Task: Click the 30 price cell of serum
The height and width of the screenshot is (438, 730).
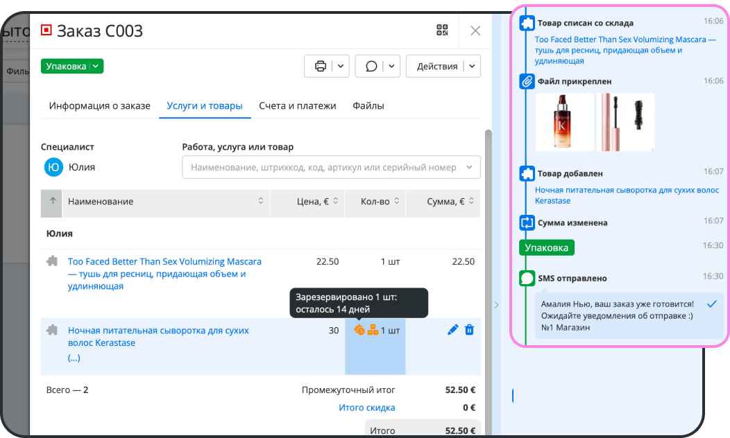Action: pos(333,331)
